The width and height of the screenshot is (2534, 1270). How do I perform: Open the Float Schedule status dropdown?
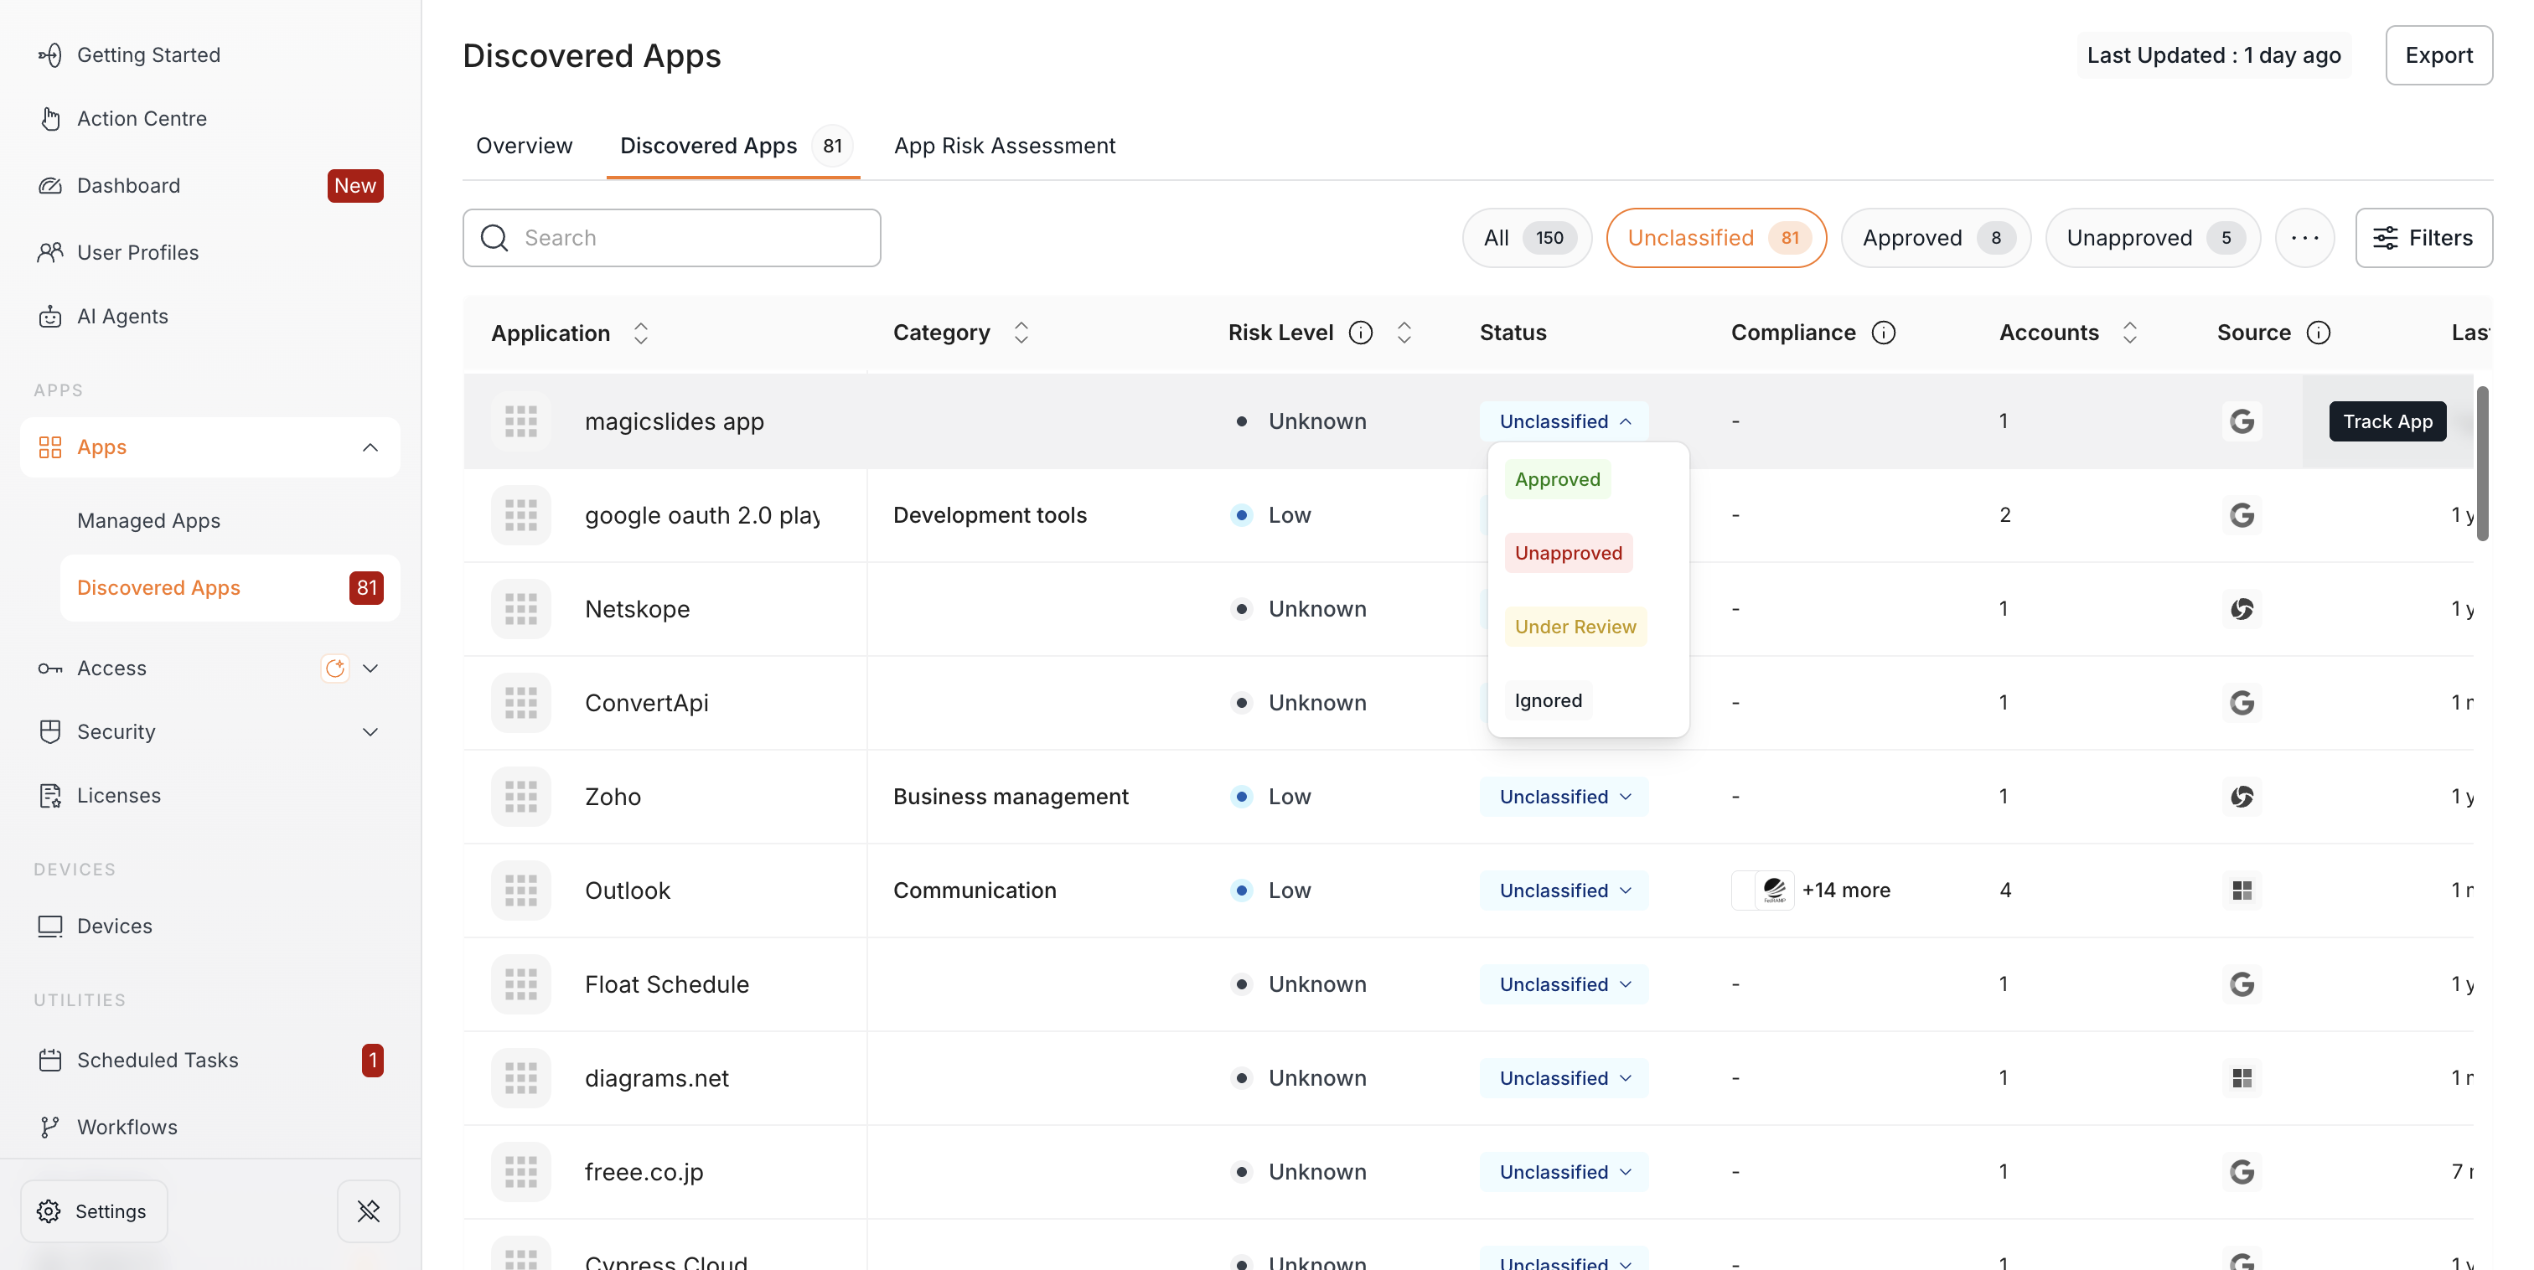pyautogui.click(x=1564, y=984)
